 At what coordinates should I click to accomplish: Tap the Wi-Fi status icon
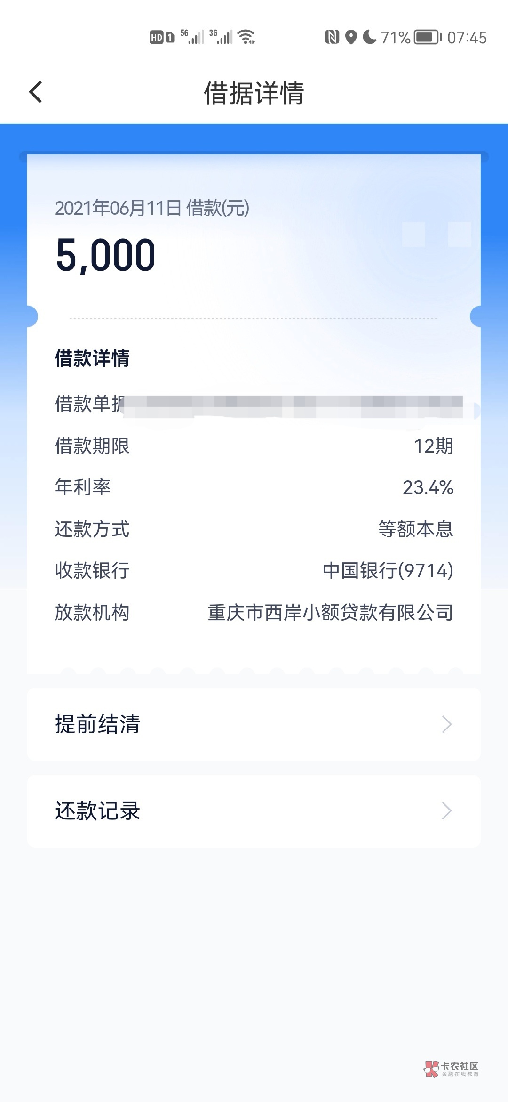coord(246,37)
